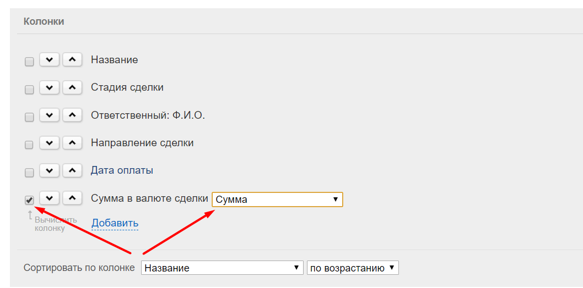Move Ответственный: Ф.И.О. column down
583x288 pixels.
point(49,115)
